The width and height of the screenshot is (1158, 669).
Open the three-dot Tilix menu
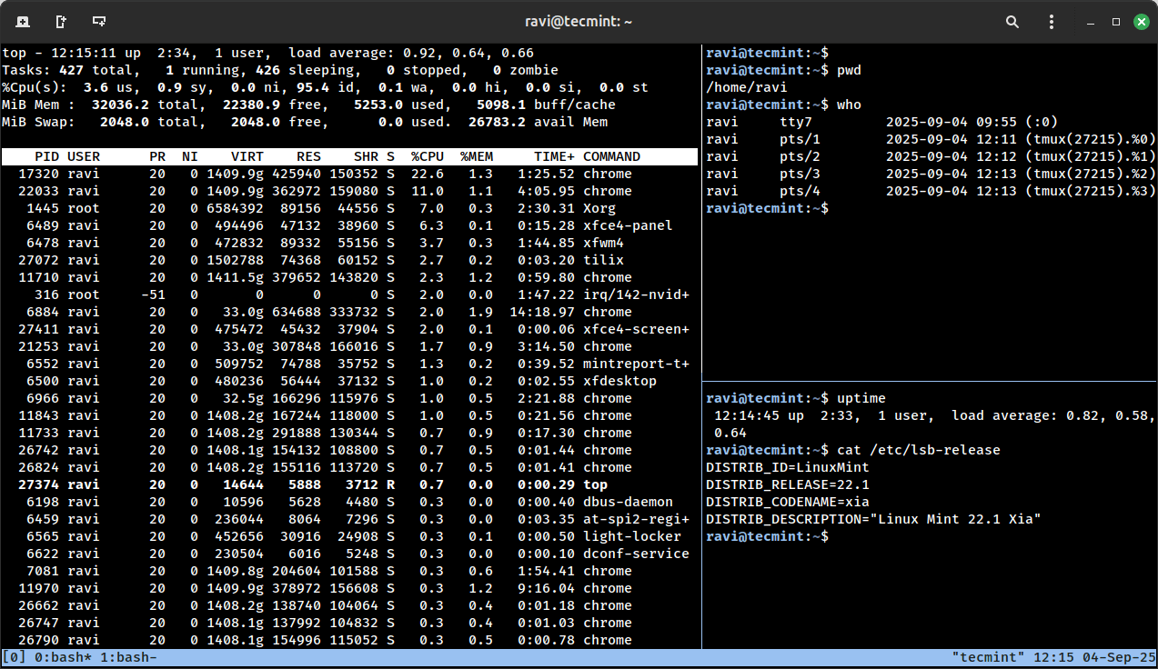(1052, 21)
